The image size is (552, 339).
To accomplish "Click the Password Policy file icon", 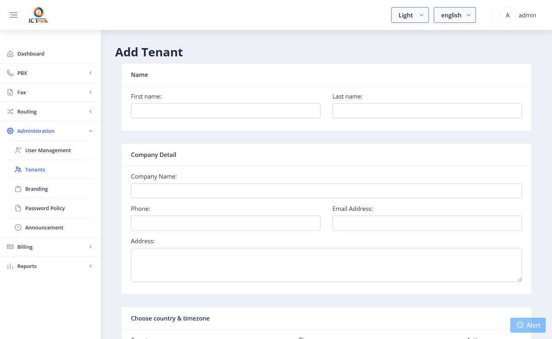I will click(x=18, y=208).
